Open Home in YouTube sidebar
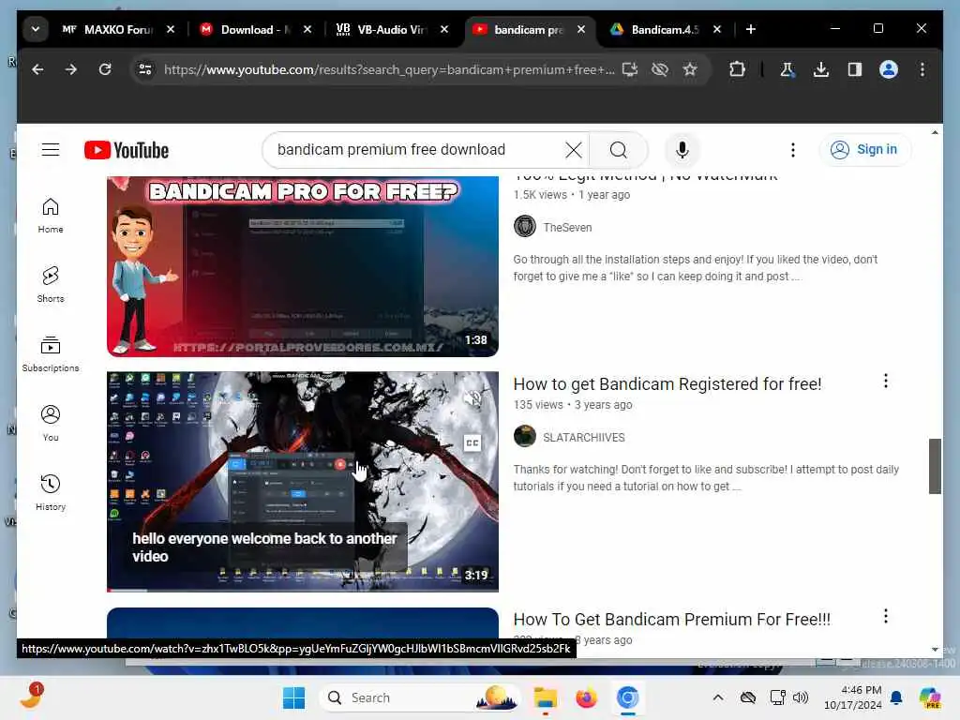This screenshot has width=960, height=720. pyautogui.click(x=51, y=216)
